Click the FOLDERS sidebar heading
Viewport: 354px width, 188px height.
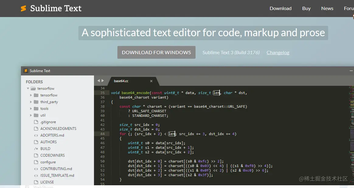(34, 82)
